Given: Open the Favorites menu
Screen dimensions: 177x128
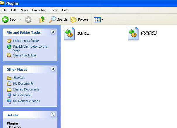Looking at the screenshot, I should [39, 10].
